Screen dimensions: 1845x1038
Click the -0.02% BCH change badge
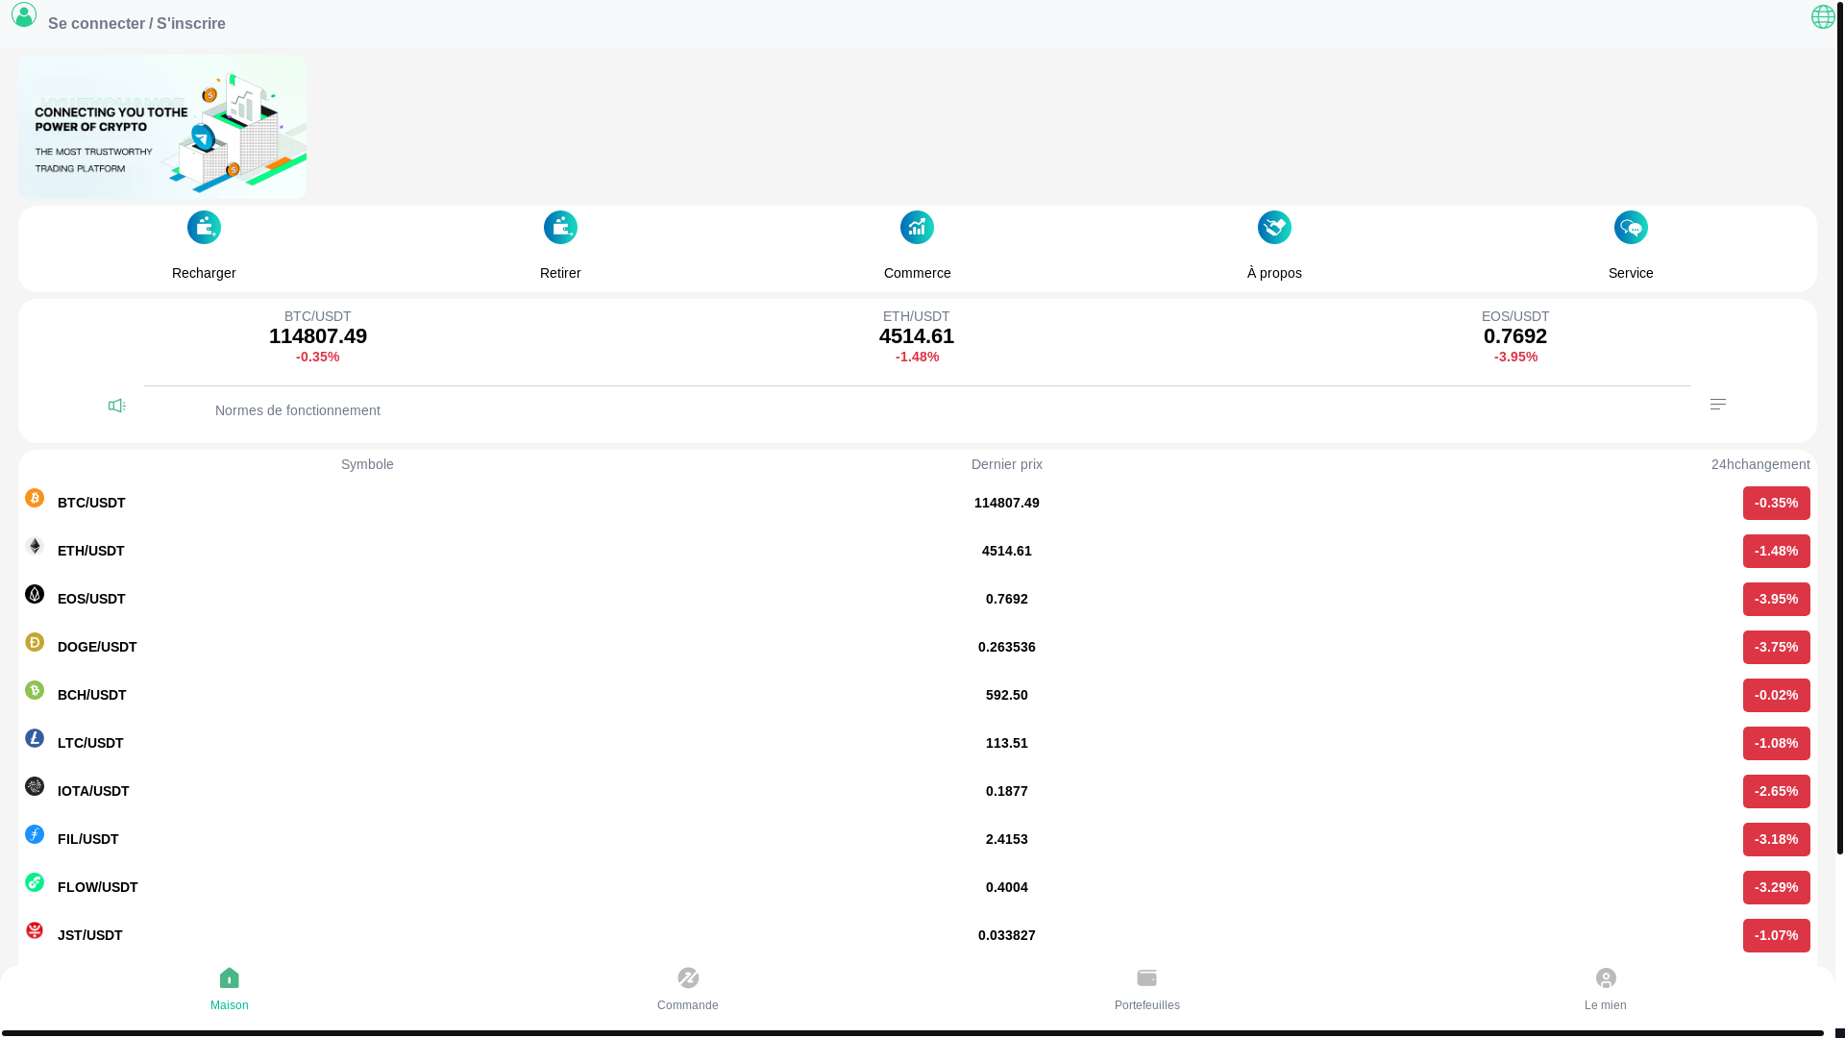tap(1776, 695)
